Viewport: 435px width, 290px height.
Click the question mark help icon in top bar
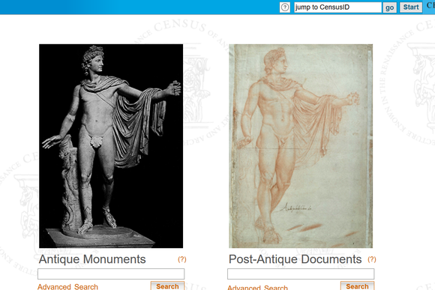click(285, 7)
